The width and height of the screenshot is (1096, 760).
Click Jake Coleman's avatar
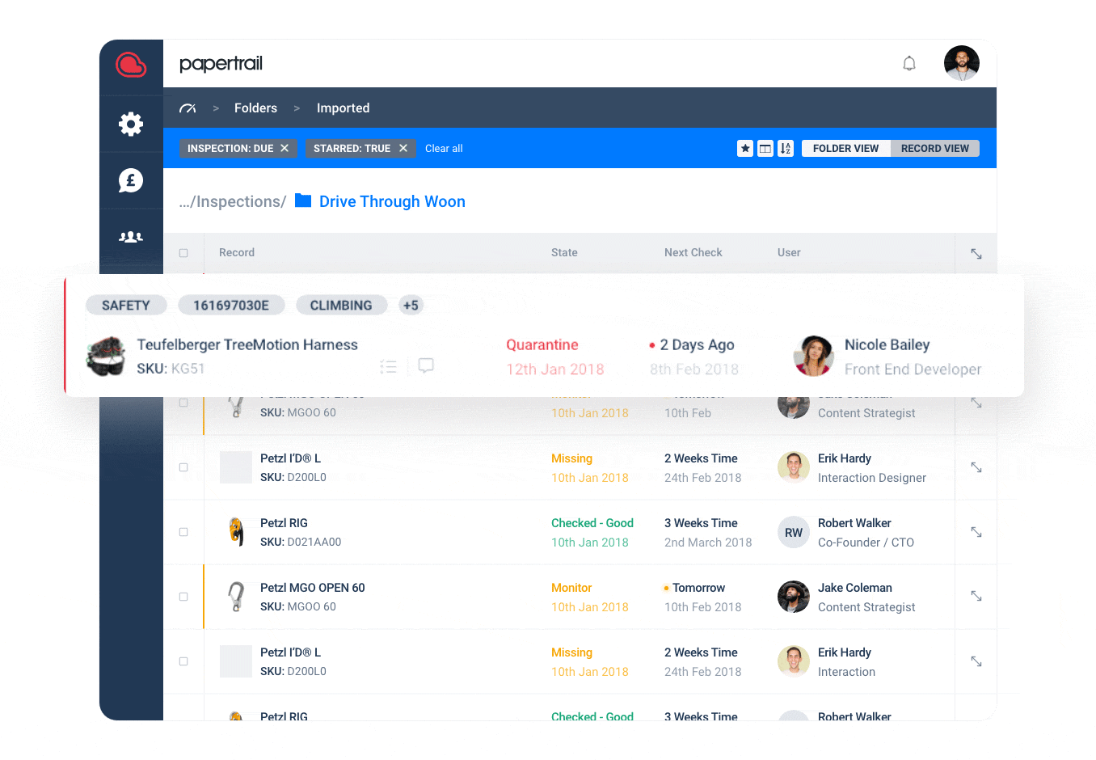(794, 597)
